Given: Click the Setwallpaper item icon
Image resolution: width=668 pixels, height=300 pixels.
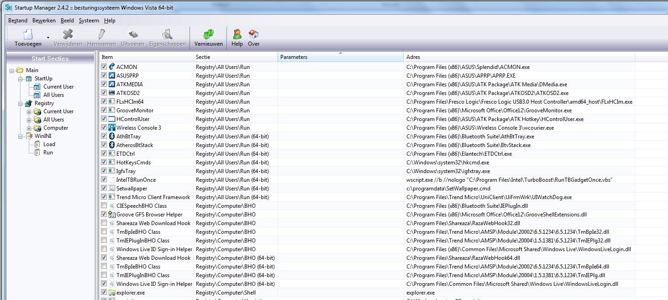Looking at the screenshot, I should point(112,188).
